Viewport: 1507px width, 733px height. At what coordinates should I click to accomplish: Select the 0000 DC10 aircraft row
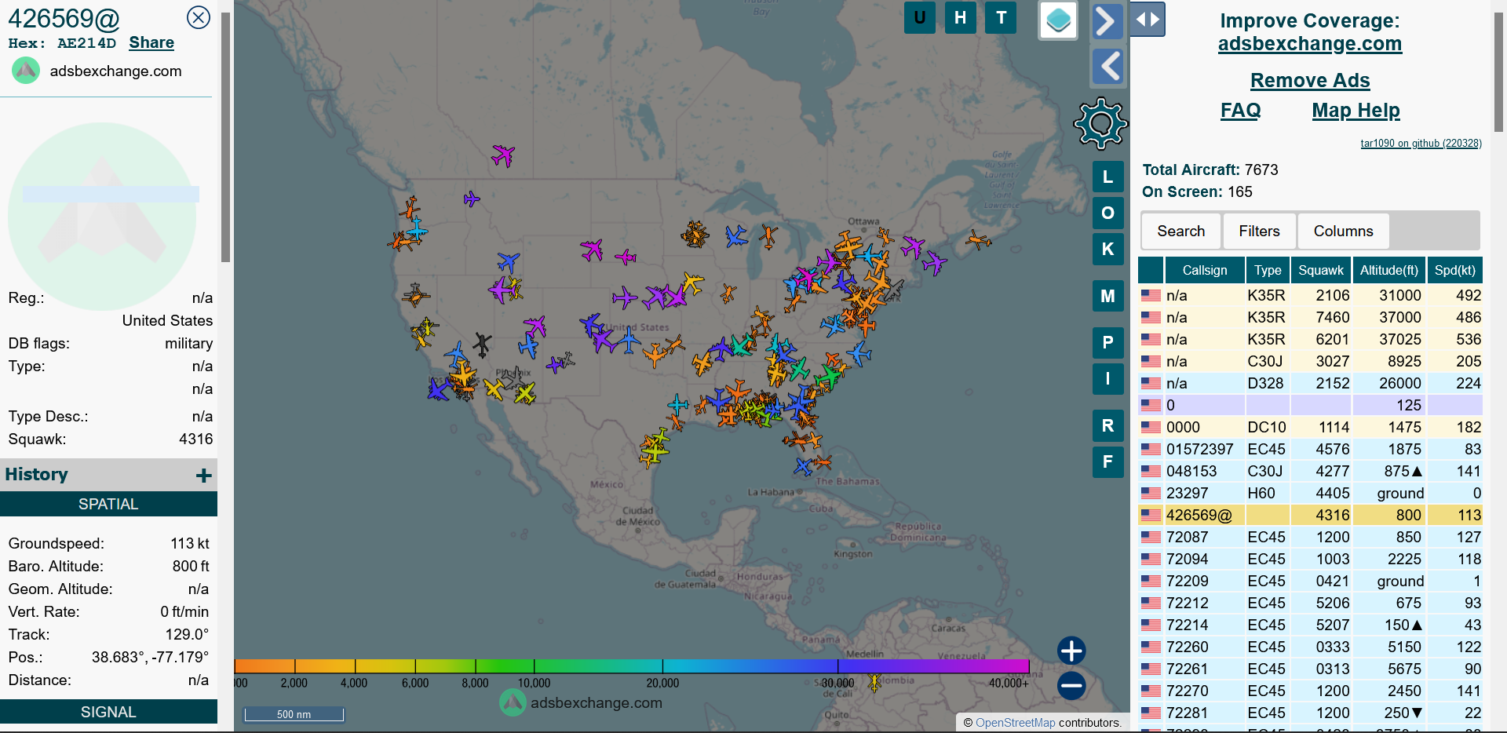point(1310,427)
